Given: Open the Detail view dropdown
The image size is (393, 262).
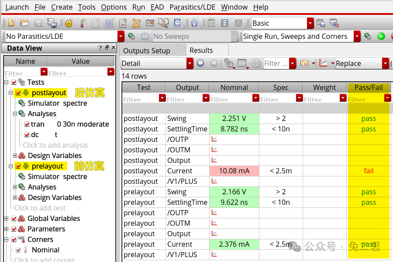Looking at the screenshot, I should pyautogui.click(x=190, y=64).
